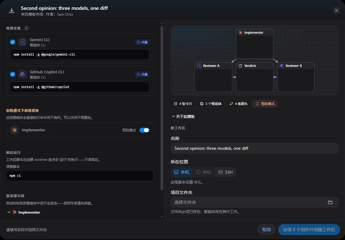
Task: Click the 4条箭头 arrows chip
Action: click(x=238, y=104)
